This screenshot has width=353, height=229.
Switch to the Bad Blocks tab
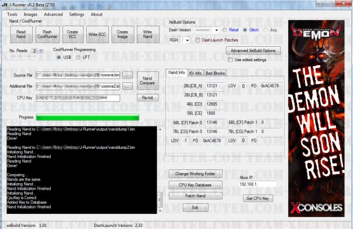[x=216, y=73]
